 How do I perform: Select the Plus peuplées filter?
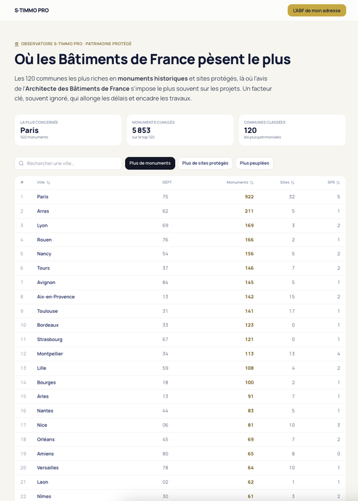coord(254,163)
